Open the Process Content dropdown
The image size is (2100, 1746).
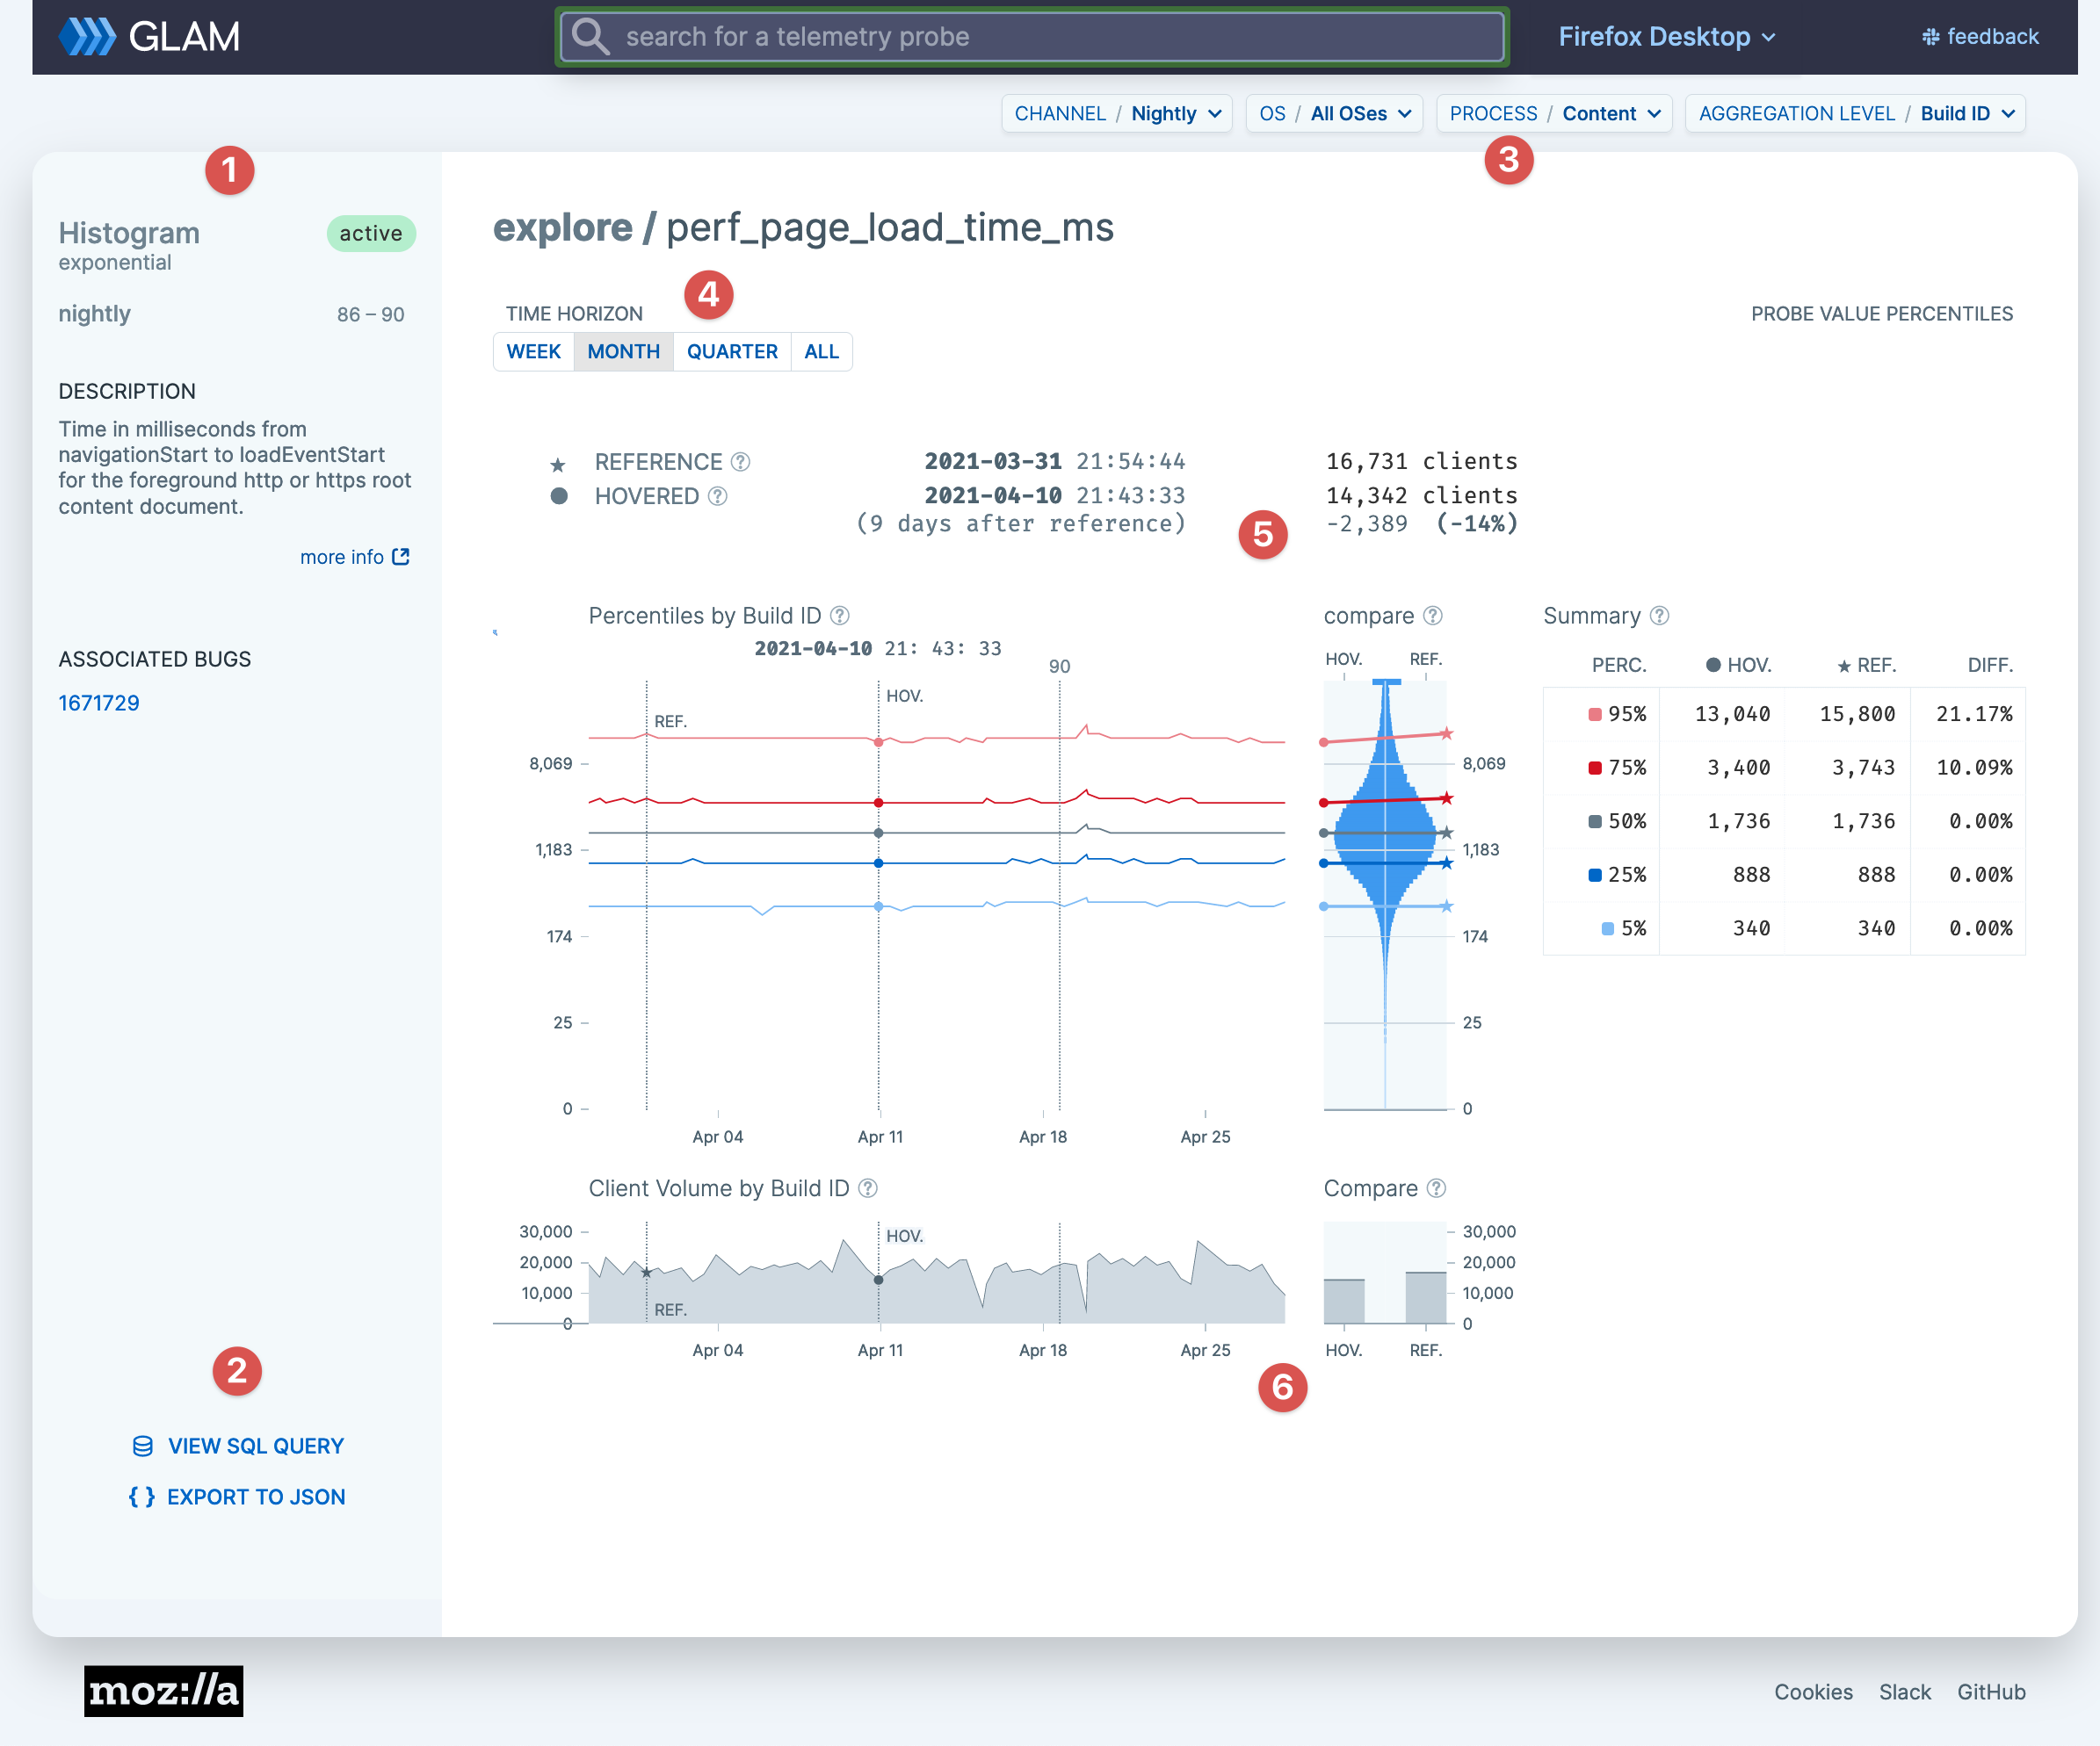point(1554,114)
